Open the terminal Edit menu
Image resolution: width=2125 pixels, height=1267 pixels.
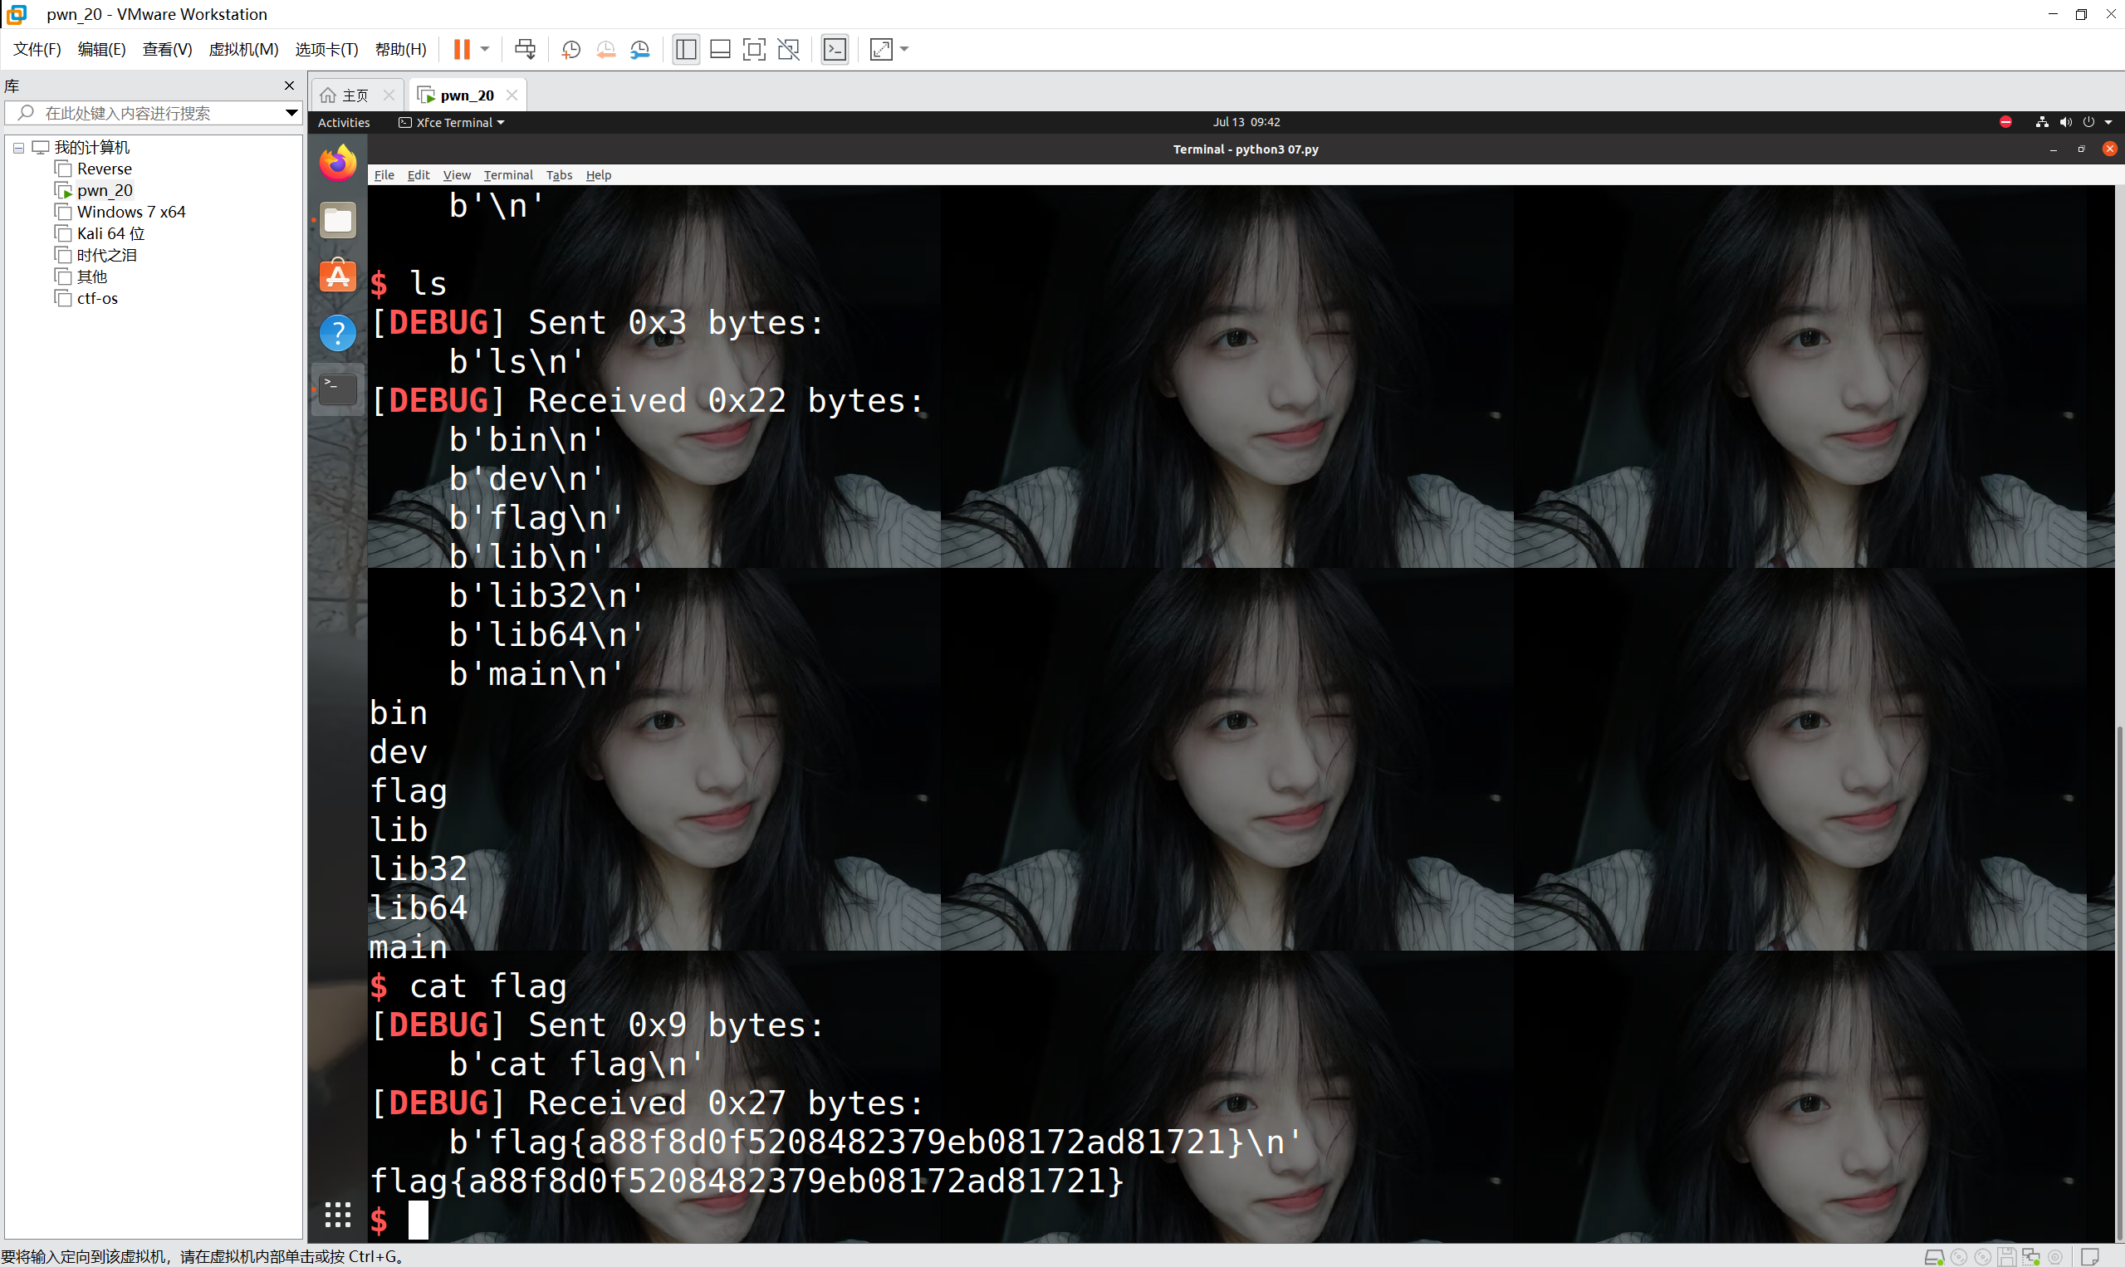[419, 175]
